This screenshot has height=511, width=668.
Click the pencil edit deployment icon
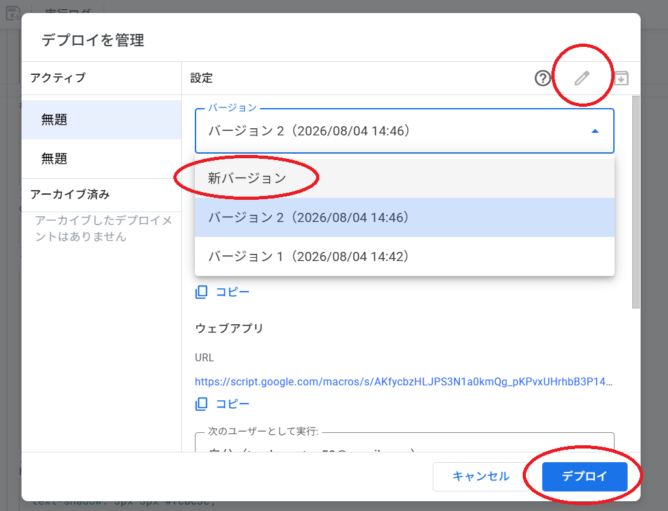click(582, 78)
